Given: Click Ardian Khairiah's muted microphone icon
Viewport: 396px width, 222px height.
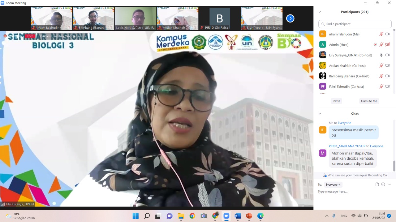Looking at the screenshot, I should (381, 66).
